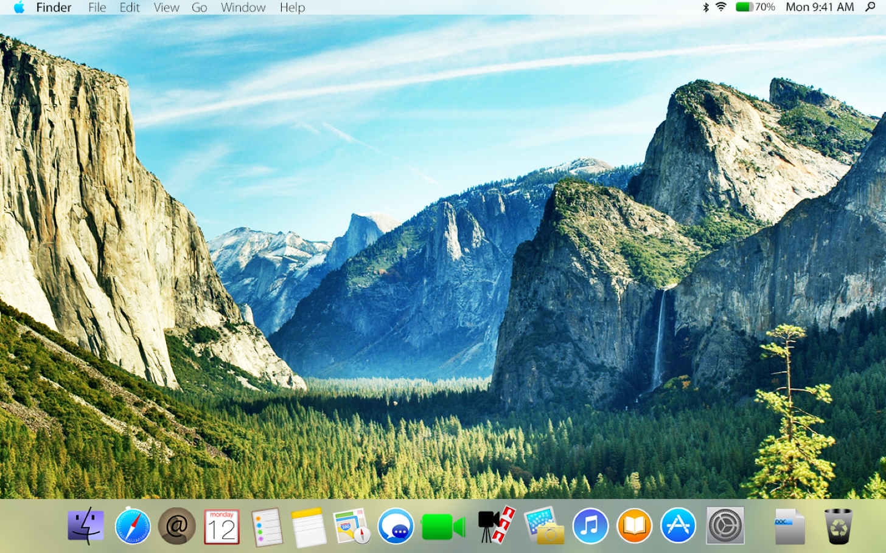The image size is (886, 553).
Task: Open the Reminders app
Action: pyautogui.click(x=265, y=526)
